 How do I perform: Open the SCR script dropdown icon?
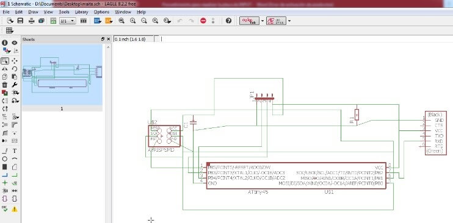click(x=98, y=21)
